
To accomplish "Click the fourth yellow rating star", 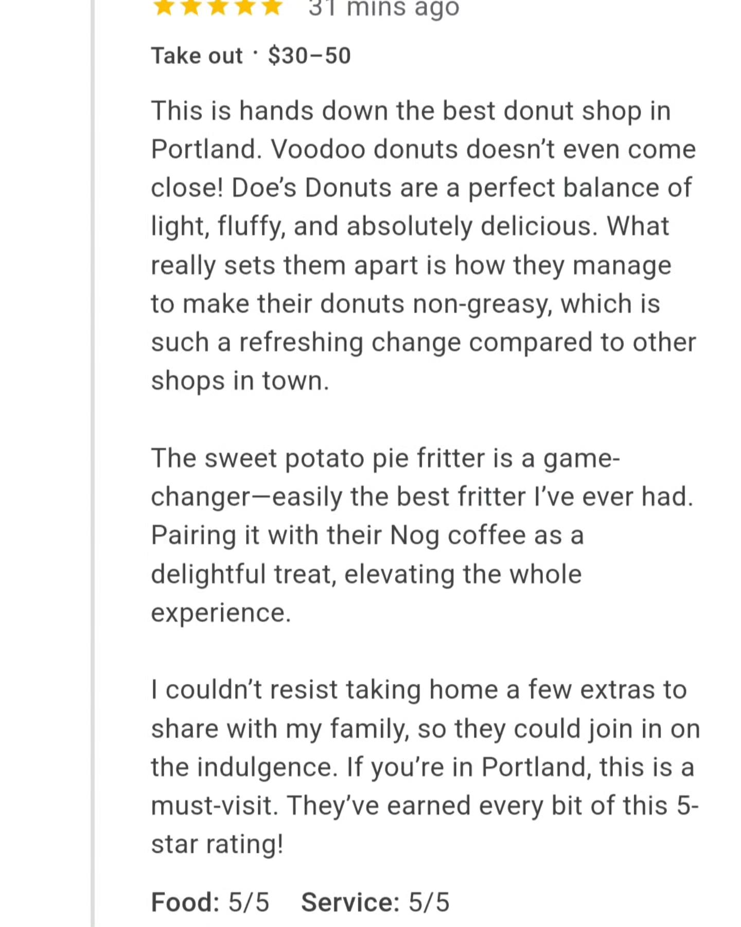I will tap(245, 6).
